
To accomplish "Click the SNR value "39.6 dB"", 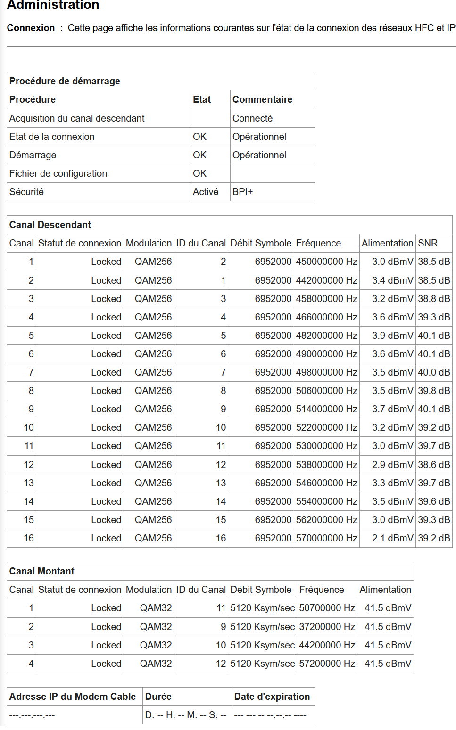I will (434, 501).
